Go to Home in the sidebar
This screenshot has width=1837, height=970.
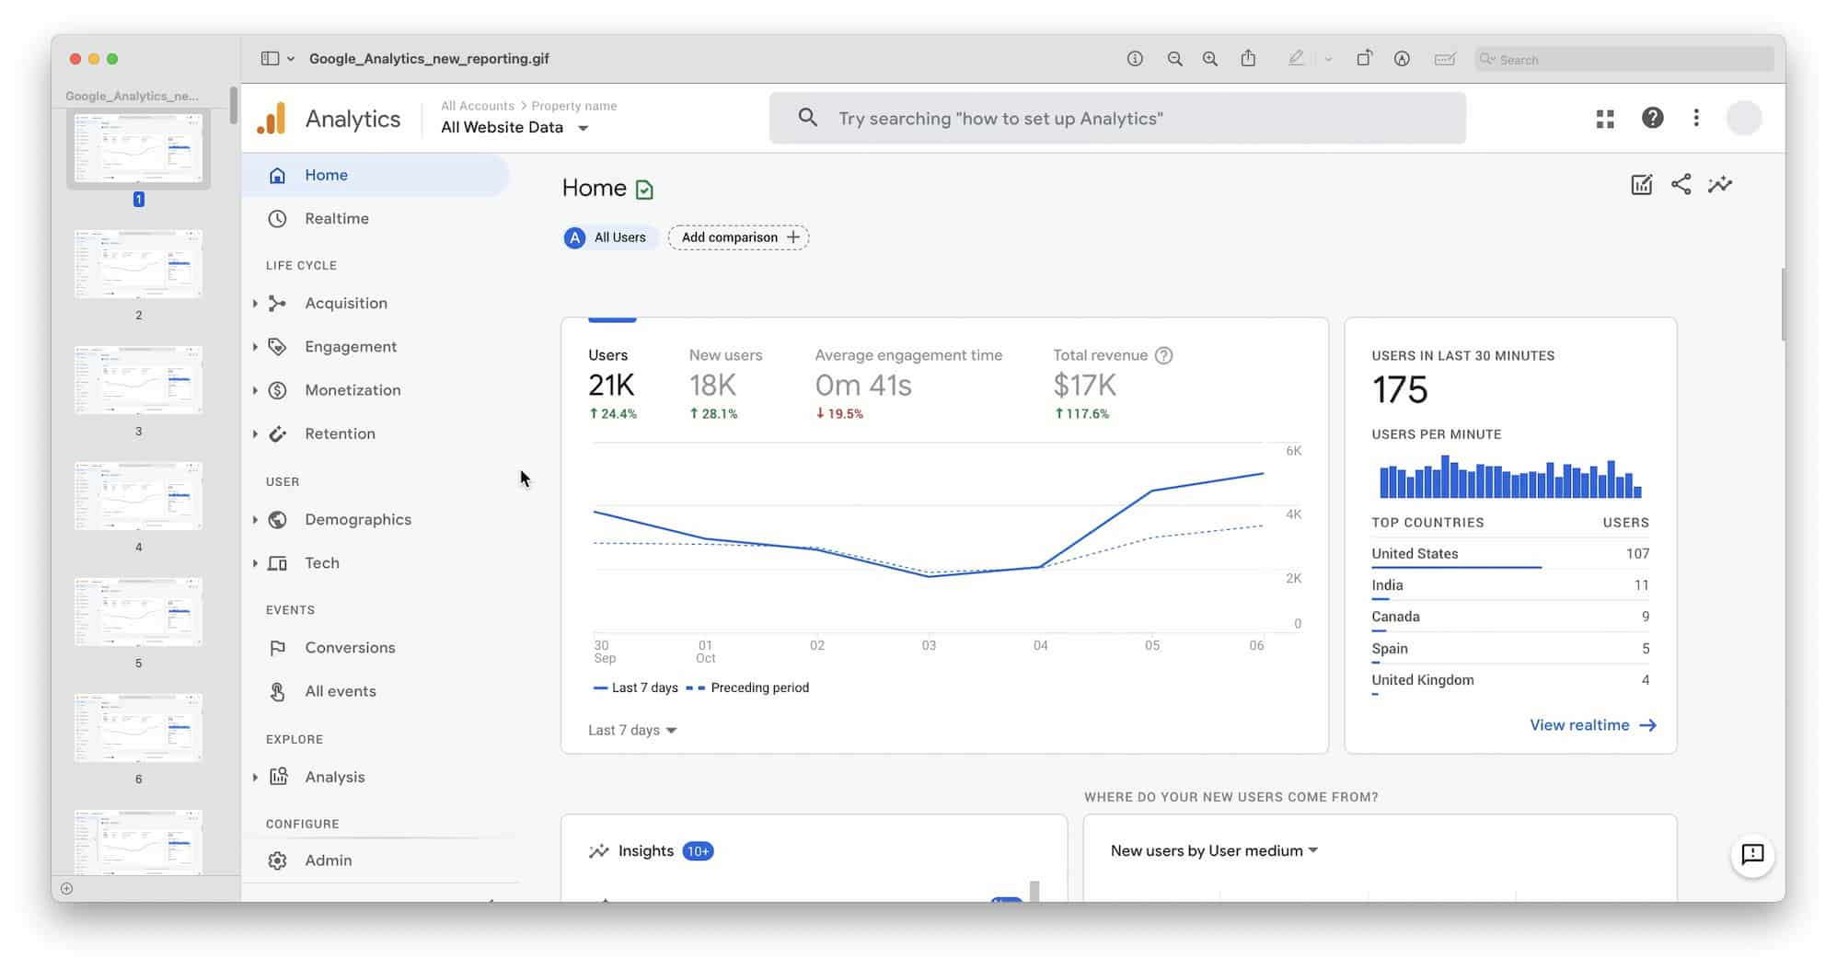click(x=375, y=175)
